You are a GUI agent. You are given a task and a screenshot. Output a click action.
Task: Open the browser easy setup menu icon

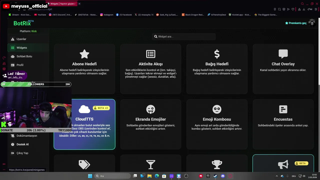point(315,9)
